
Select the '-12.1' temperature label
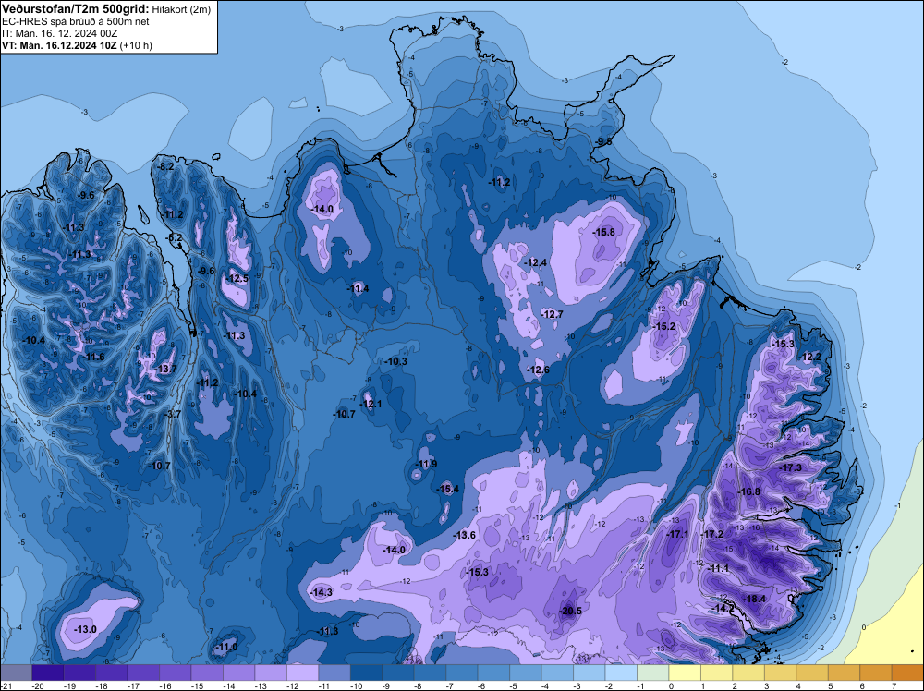tap(371, 404)
